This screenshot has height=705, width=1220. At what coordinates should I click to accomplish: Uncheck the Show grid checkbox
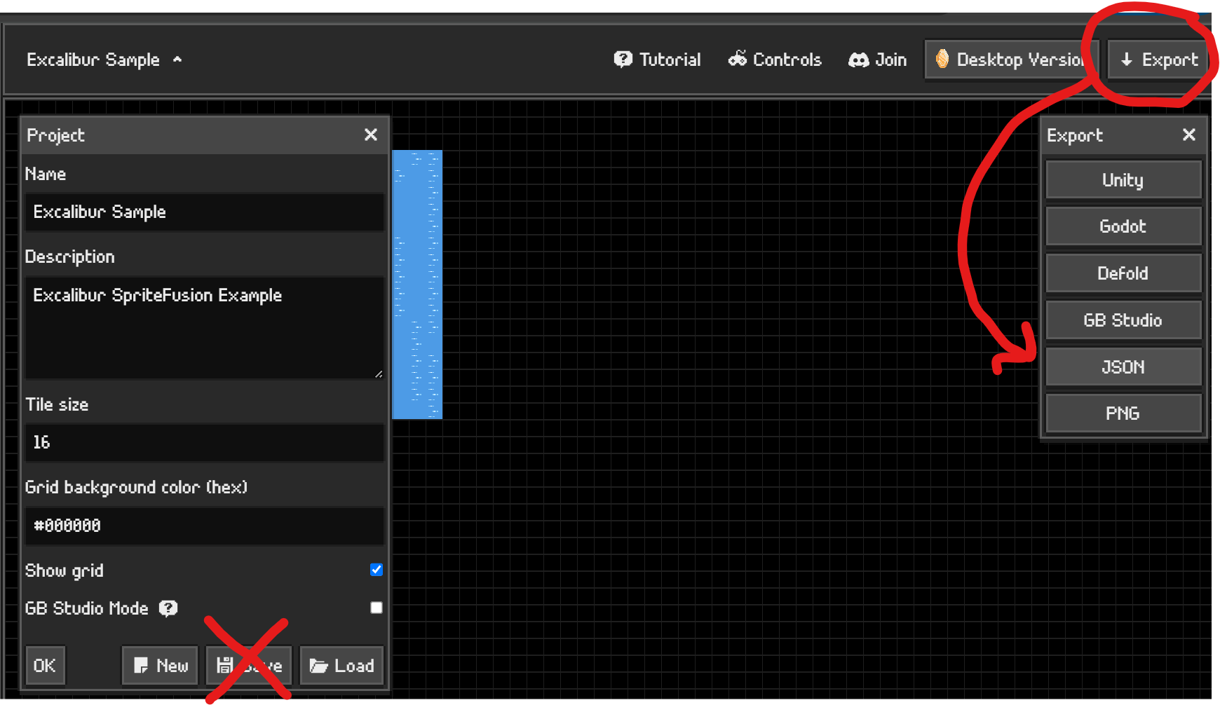pos(376,570)
